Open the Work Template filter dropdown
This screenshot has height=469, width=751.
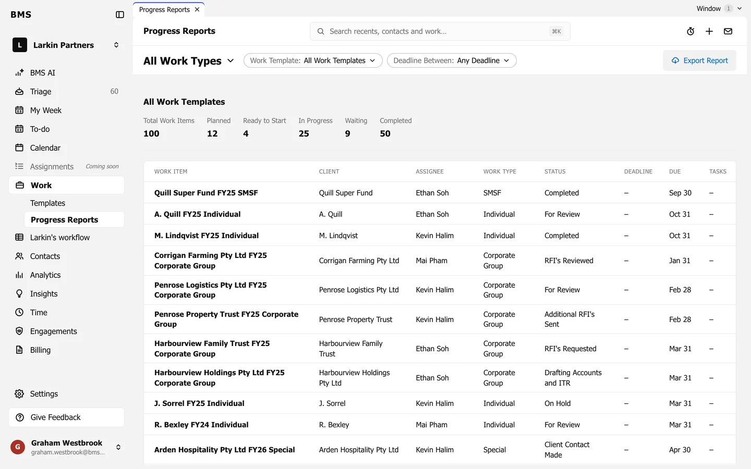point(313,60)
